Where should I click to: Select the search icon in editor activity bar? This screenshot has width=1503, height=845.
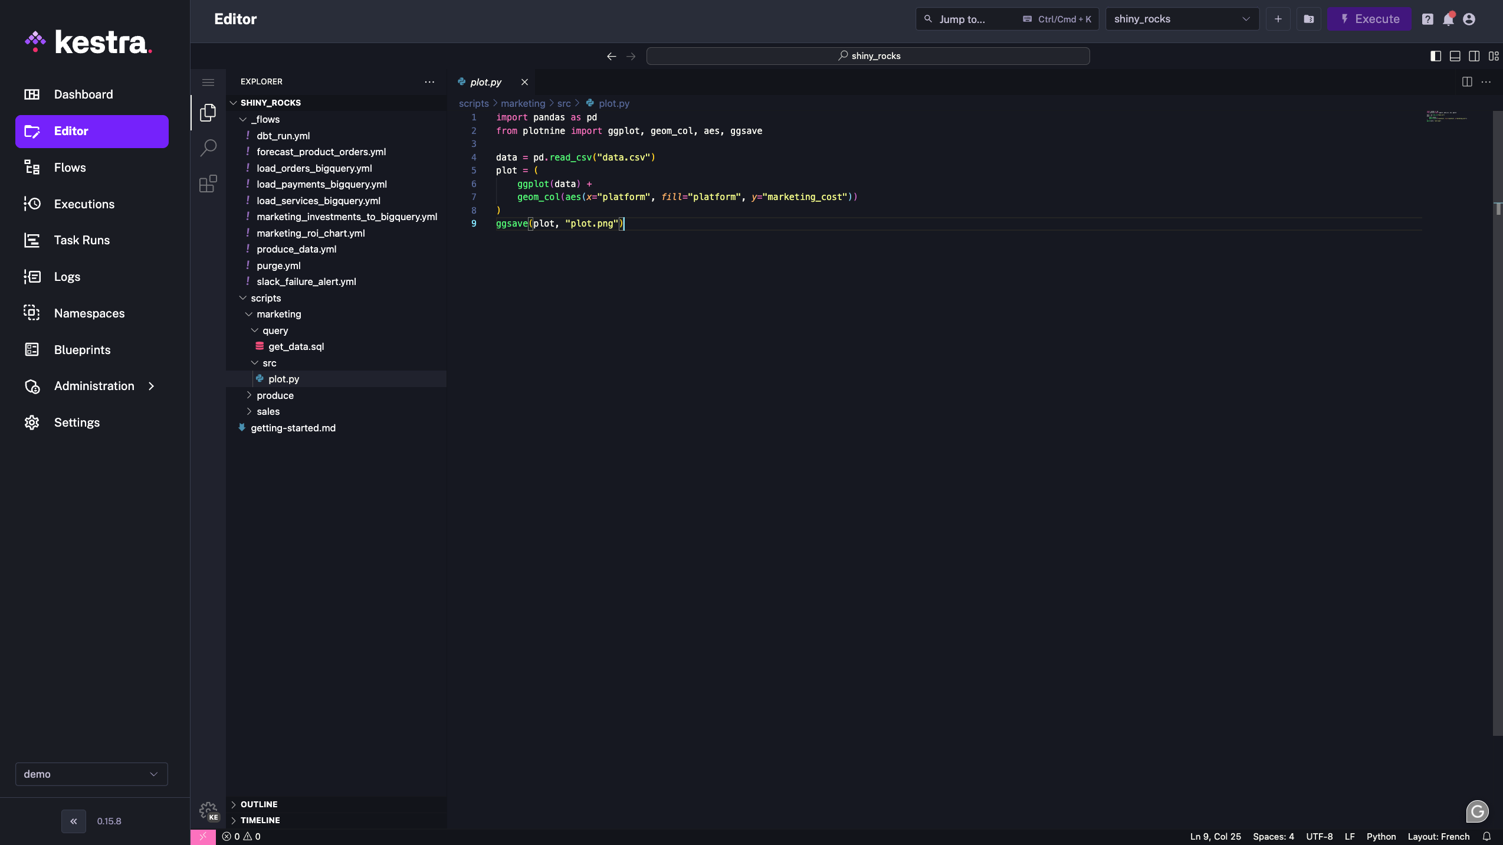click(x=208, y=148)
